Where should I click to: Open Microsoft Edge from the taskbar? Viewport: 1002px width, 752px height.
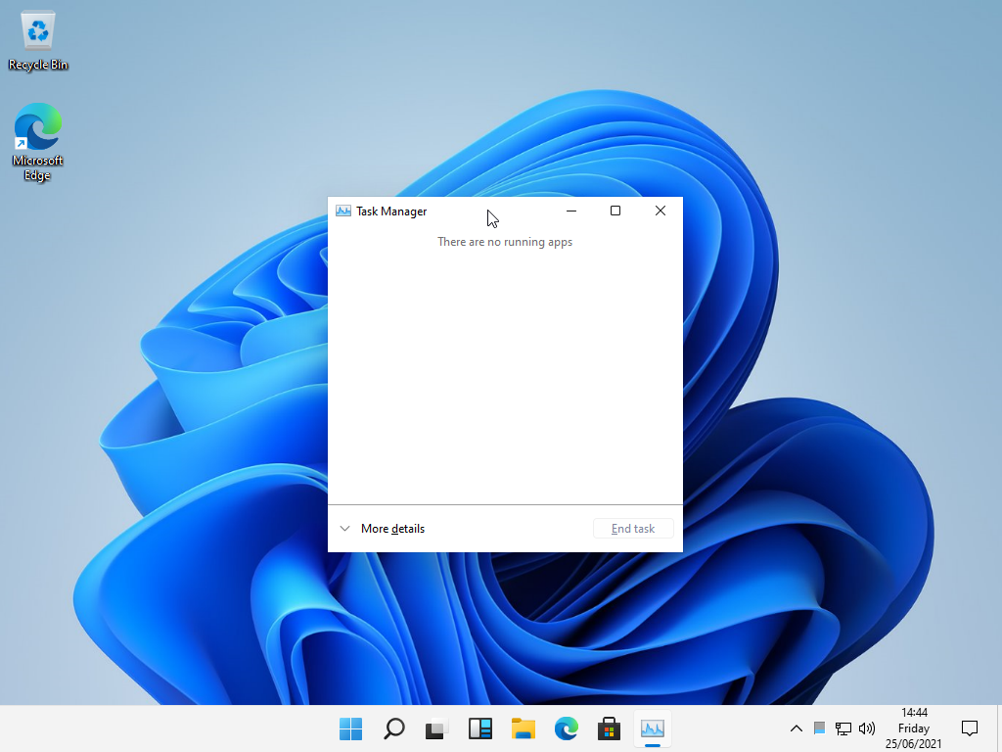point(567,728)
